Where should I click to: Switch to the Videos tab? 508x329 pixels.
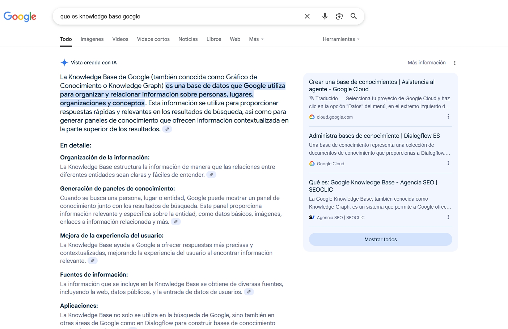click(120, 39)
